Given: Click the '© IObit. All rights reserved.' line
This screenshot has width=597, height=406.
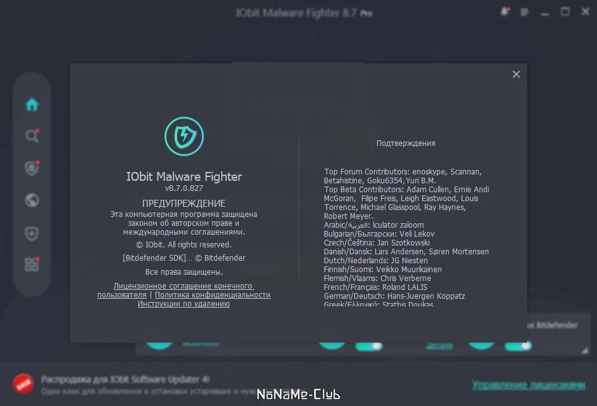Looking at the screenshot, I should (x=184, y=244).
